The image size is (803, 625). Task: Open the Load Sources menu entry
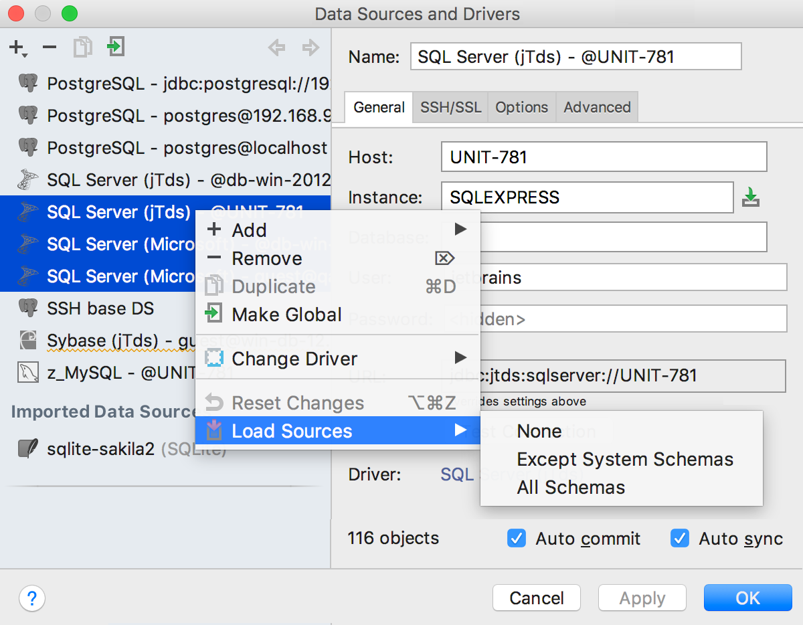[337, 431]
